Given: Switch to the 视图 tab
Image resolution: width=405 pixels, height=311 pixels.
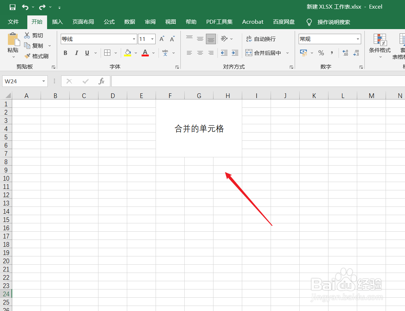Looking at the screenshot, I should (x=170, y=22).
